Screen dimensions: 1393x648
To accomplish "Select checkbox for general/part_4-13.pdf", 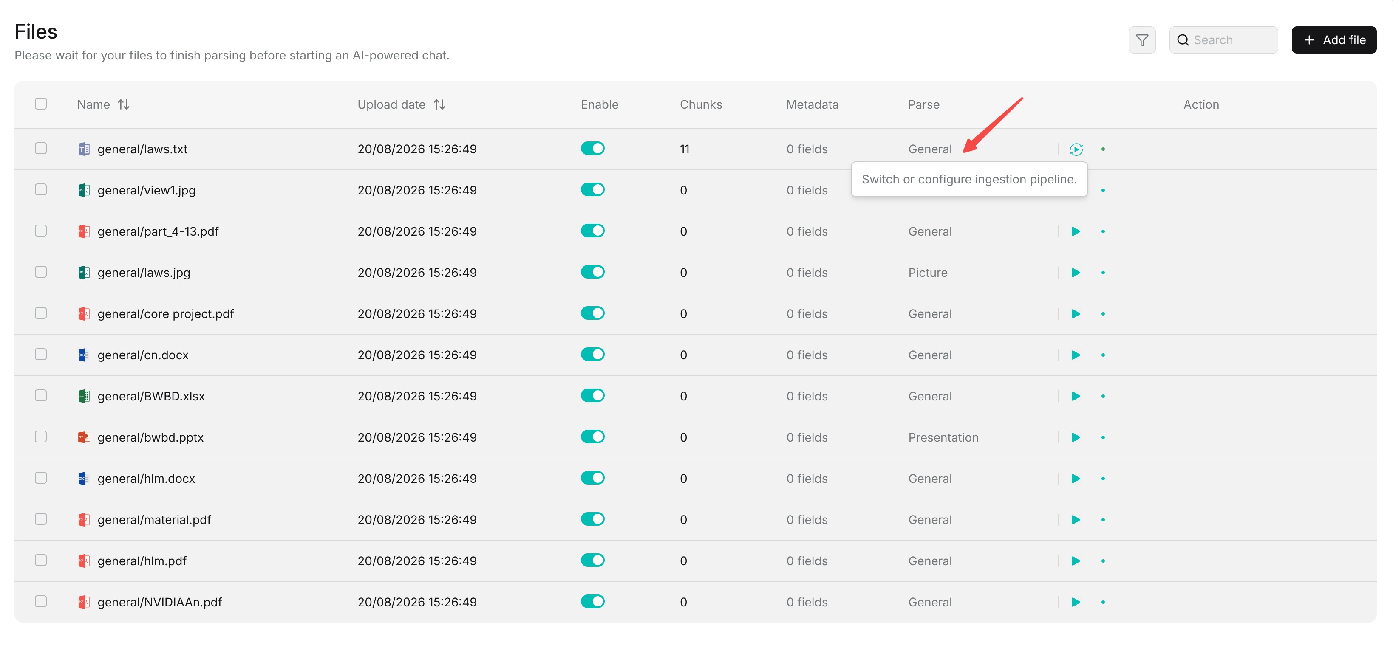I will (40, 230).
